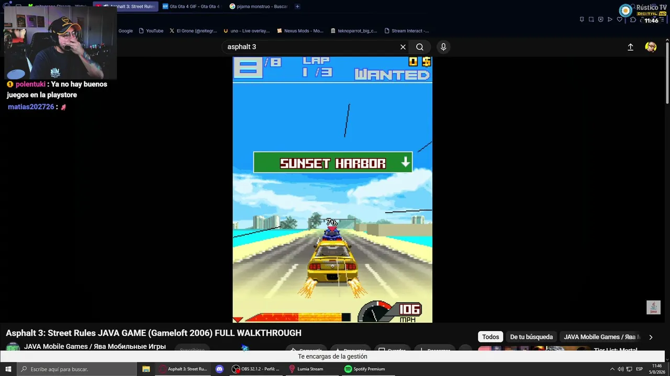Click the Asphalt 3: Street Rules taskbar window button
This screenshot has width=670, height=376.
click(x=183, y=369)
